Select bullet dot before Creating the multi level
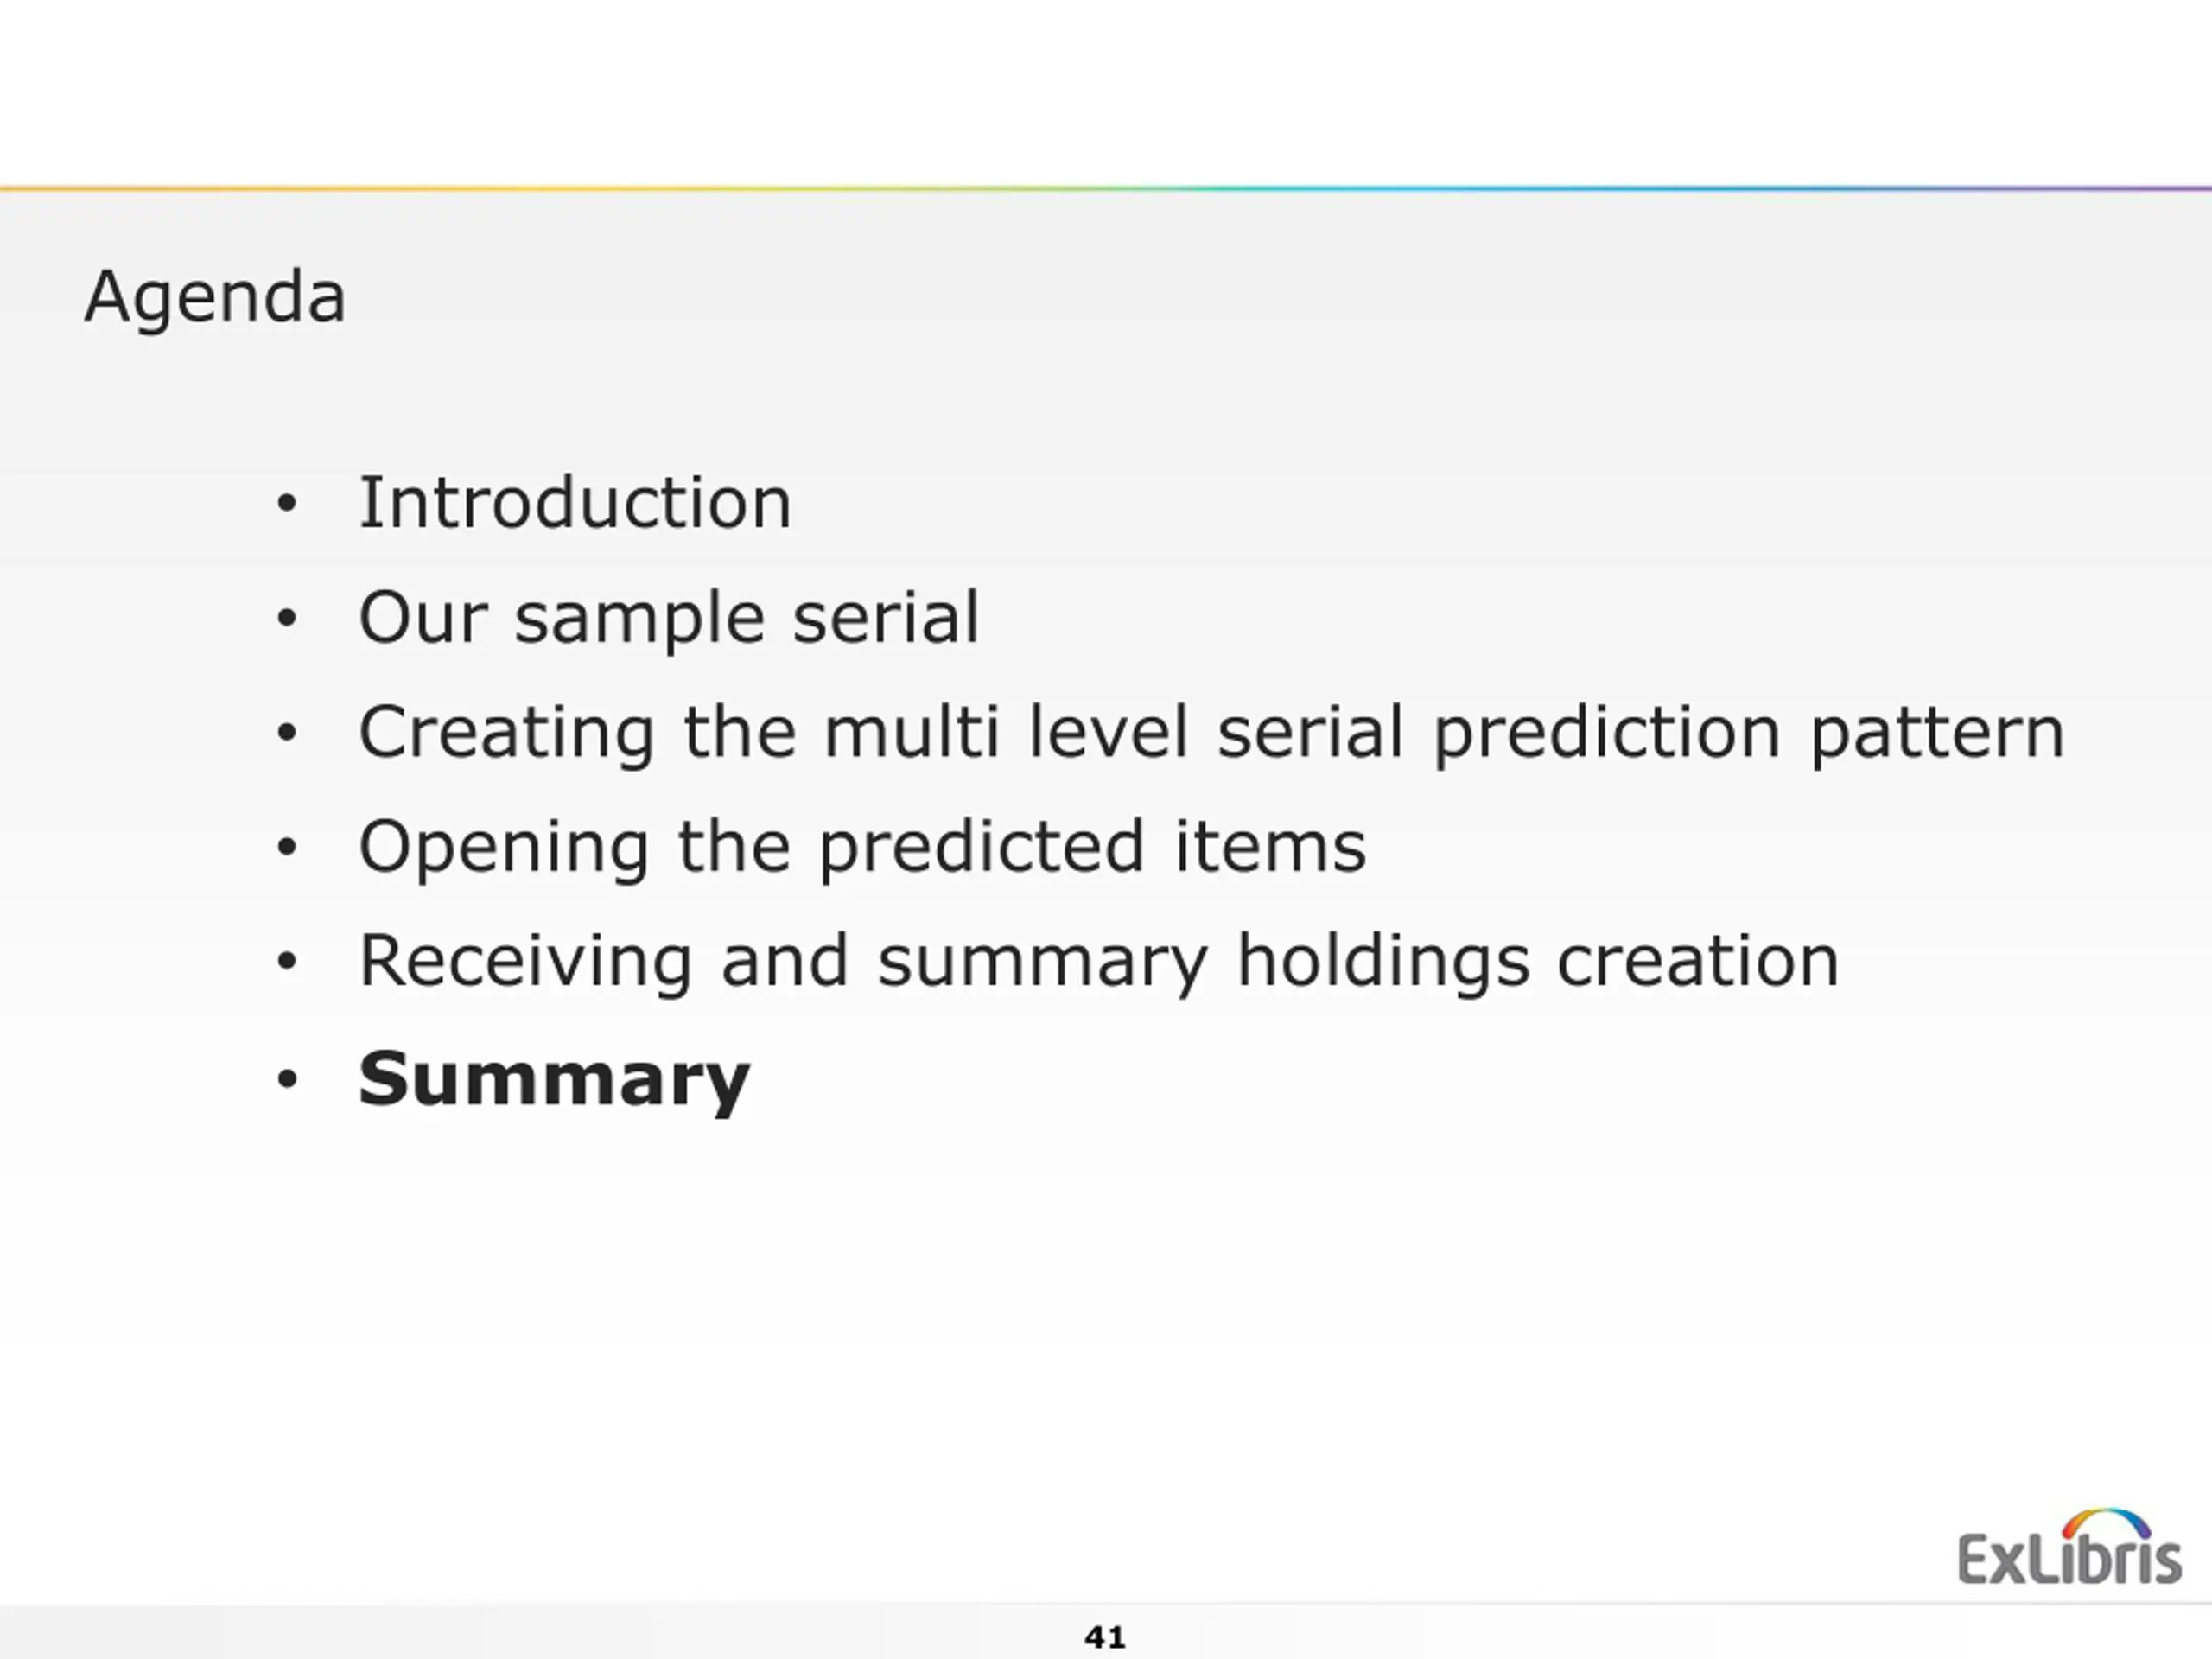2212x1659 pixels. 287,733
